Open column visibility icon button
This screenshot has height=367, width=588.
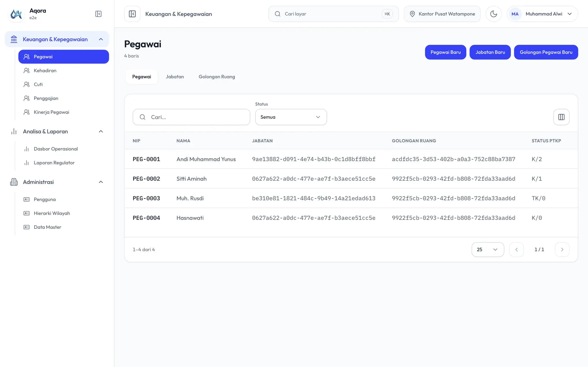pyautogui.click(x=561, y=117)
